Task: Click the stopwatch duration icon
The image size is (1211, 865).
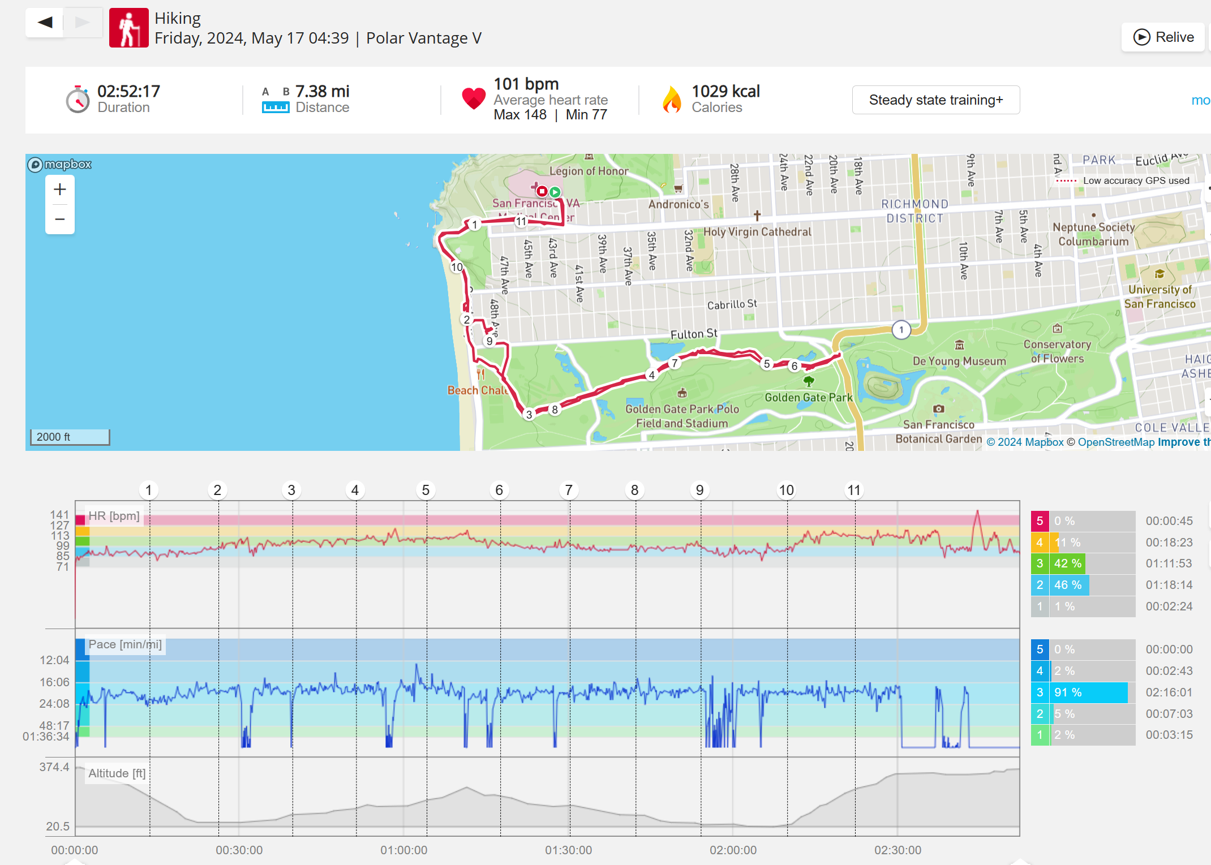Action: tap(78, 100)
